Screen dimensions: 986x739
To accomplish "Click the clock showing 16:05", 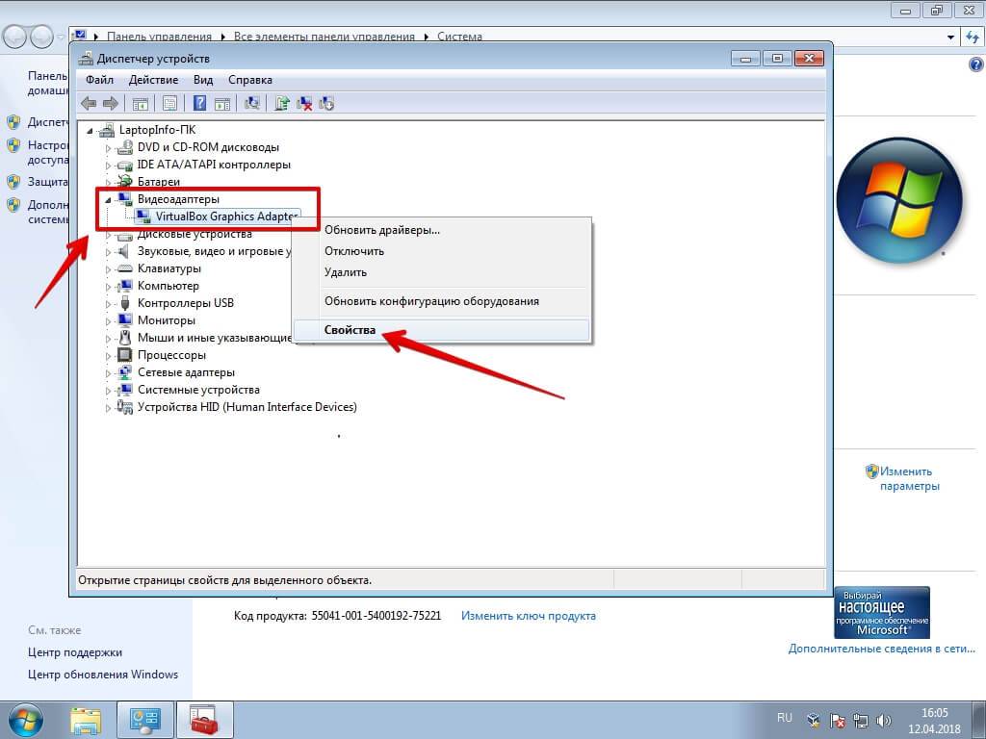I will [934, 713].
